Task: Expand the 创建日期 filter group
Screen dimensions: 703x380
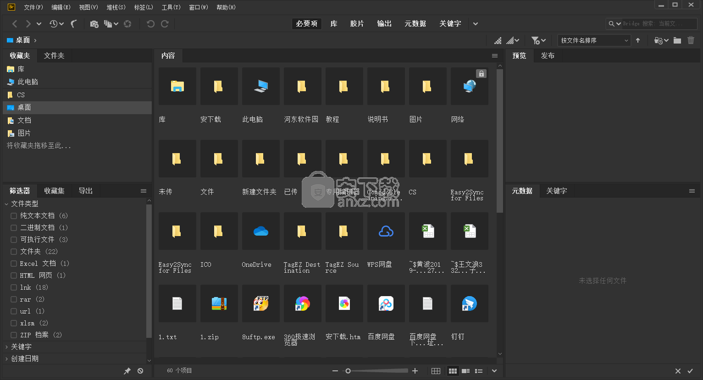Action: point(6,358)
